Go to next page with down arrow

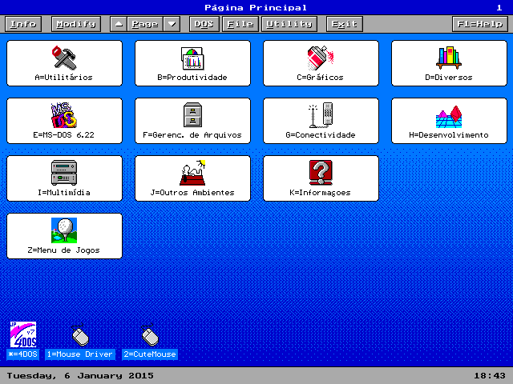(172, 24)
